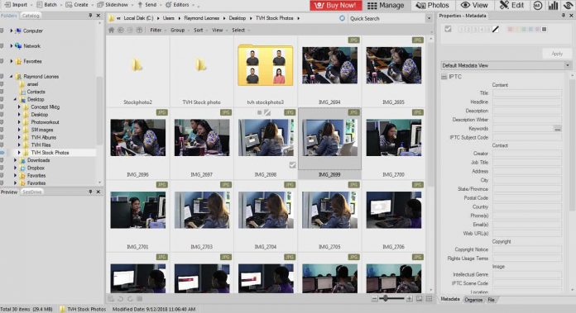Viewport: 576px width, 313px height.
Task: Toggle easy-select checkbox for Computer
Action: pyautogui.click(x=2, y=31)
